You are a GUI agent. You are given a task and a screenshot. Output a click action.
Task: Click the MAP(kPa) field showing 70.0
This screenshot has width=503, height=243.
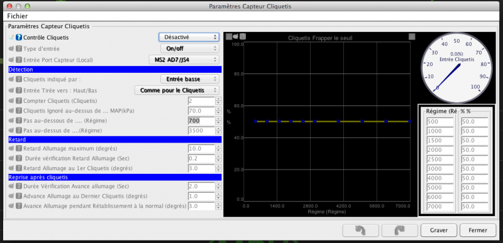click(x=201, y=111)
